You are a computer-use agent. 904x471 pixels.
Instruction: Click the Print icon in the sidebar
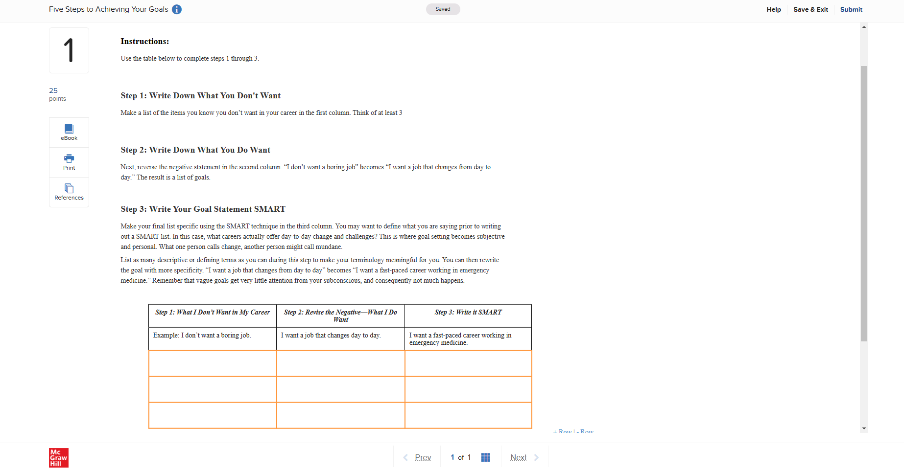pos(69,162)
